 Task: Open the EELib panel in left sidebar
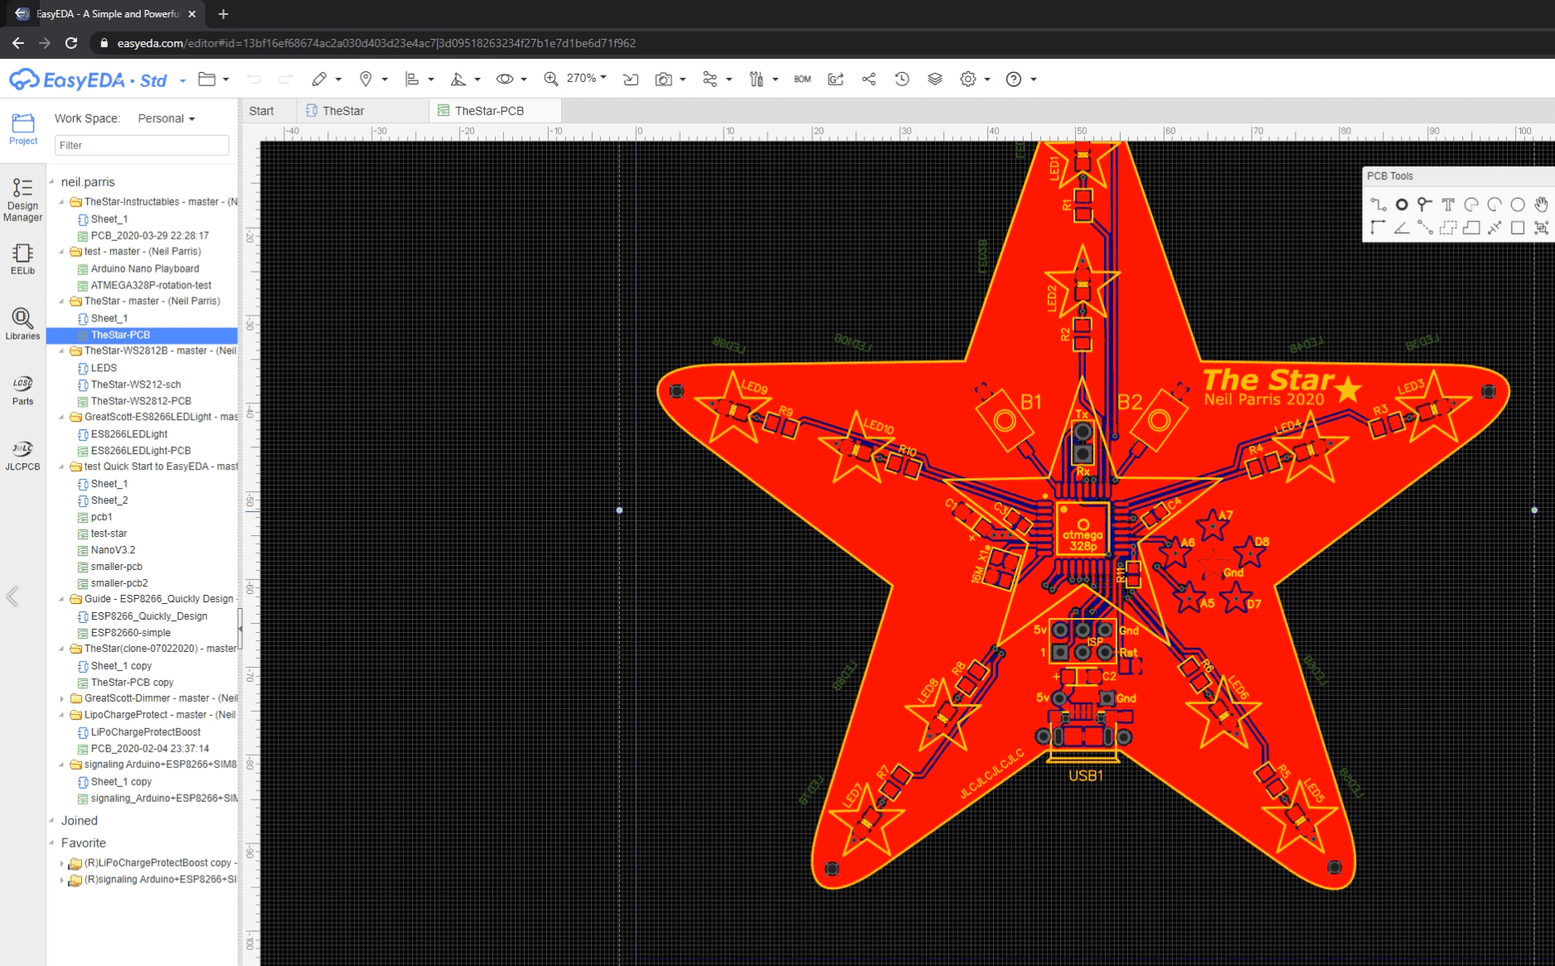pyautogui.click(x=22, y=258)
